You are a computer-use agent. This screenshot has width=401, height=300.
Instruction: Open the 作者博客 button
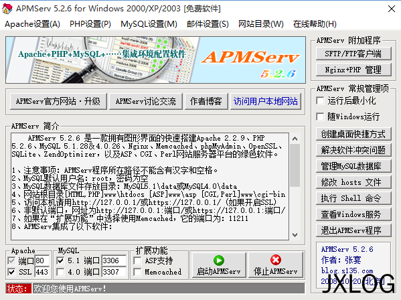206,101
